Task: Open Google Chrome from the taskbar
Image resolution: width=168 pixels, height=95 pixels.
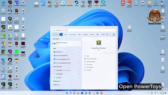Action: pos(90,93)
